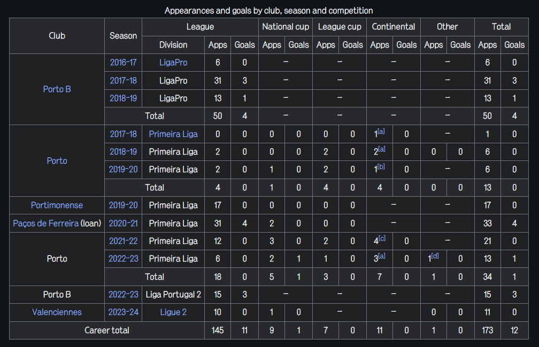The height and width of the screenshot is (347, 539).
Task: Open the 2016-17 season link
Action: point(123,63)
